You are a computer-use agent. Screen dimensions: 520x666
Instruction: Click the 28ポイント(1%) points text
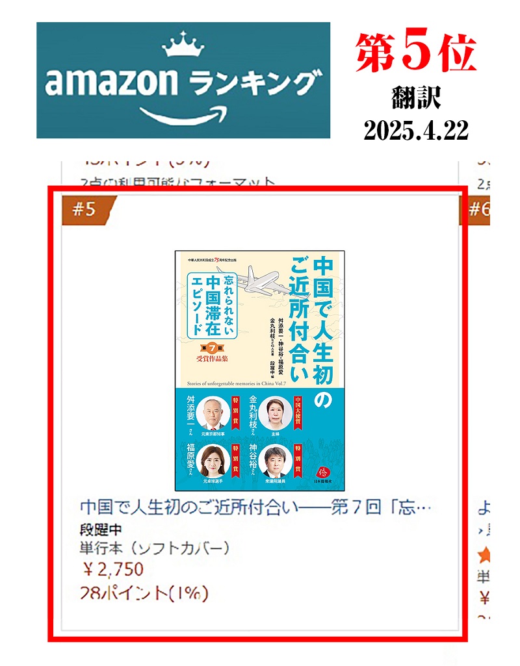[x=144, y=593]
